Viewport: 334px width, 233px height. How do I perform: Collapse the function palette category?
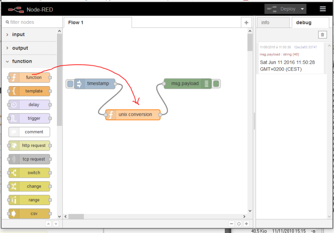pyautogui.click(x=29, y=61)
